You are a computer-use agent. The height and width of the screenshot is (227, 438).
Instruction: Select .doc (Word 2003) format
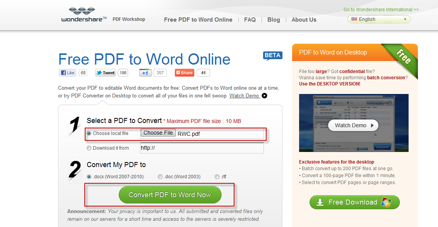click(x=160, y=177)
